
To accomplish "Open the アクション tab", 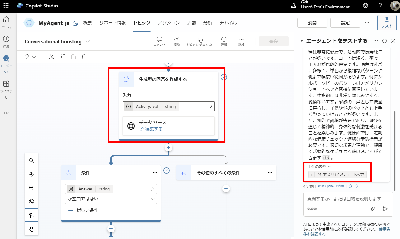I will coord(169,22).
